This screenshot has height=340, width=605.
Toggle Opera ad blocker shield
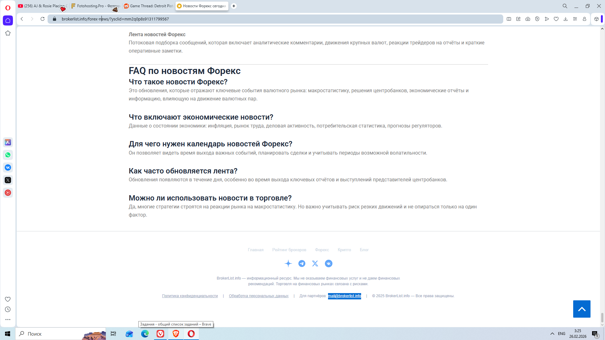[537, 19]
